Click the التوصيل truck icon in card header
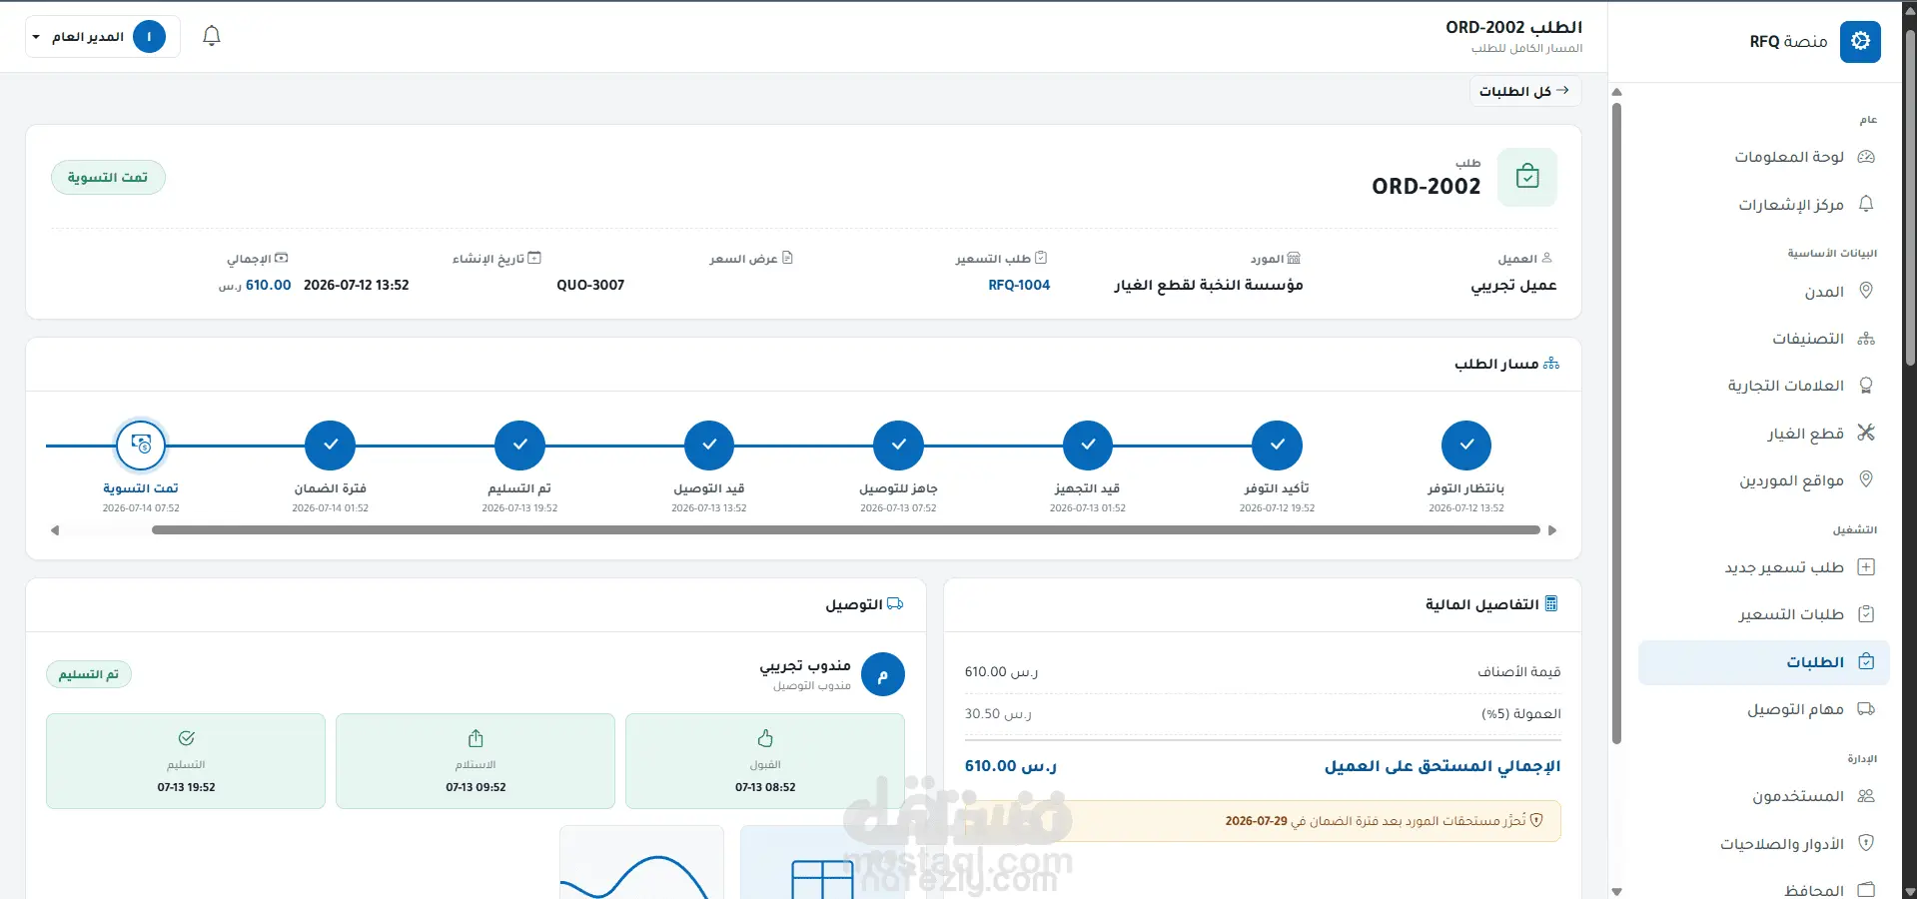The height and width of the screenshot is (899, 1917). (895, 604)
